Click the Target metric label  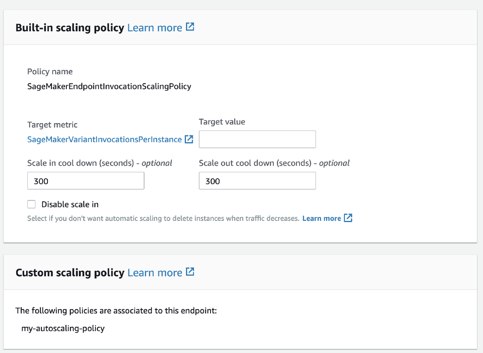click(x=52, y=125)
